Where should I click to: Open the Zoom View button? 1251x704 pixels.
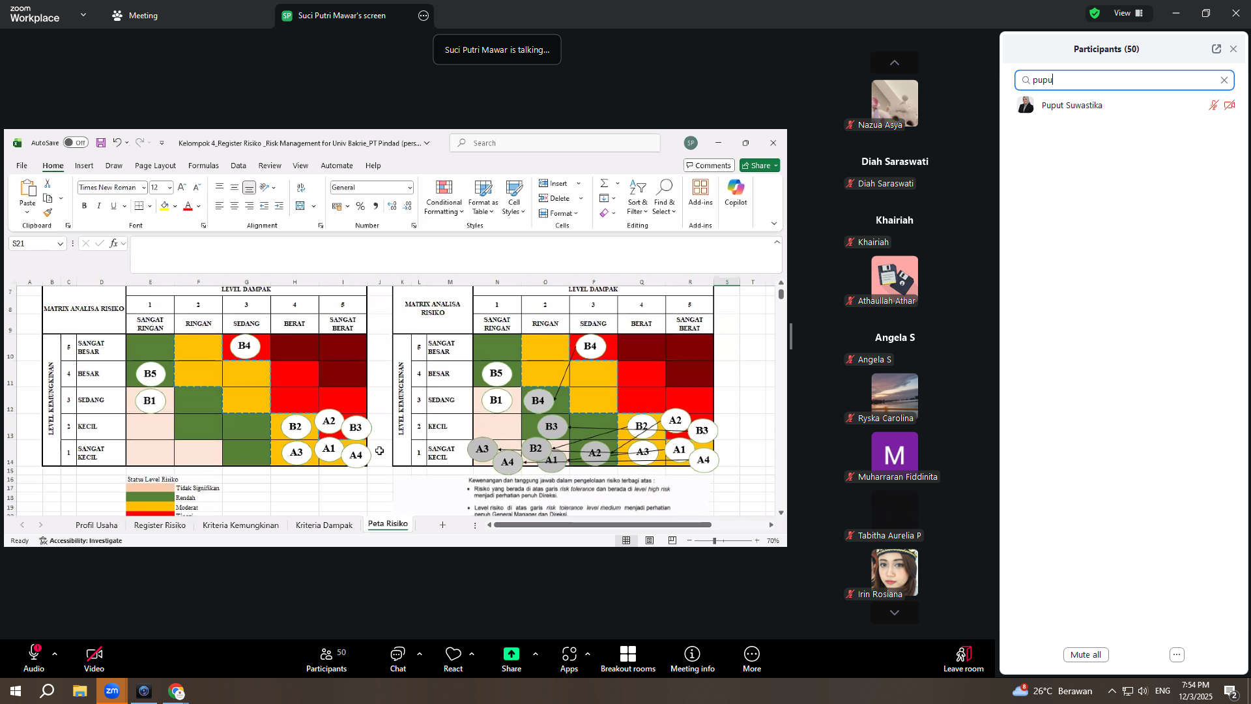coord(1128,13)
